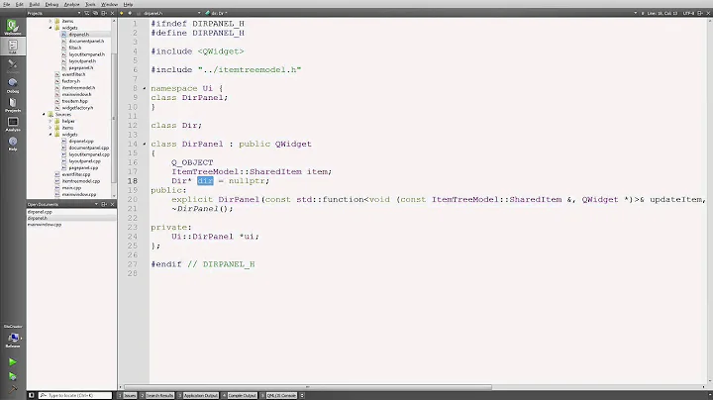Open the output panes selector arrows

tap(302, 395)
